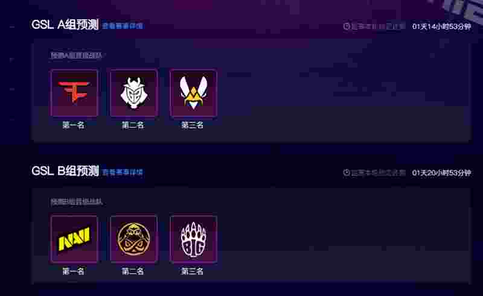Click the 01天14小时53分钟 countdown timer
The image size is (483, 296).
coord(442,27)
